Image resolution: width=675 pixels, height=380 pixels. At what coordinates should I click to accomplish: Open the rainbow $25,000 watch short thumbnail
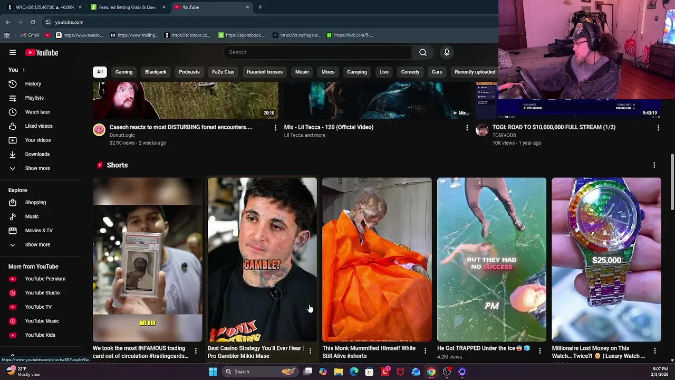click(606, 260)
